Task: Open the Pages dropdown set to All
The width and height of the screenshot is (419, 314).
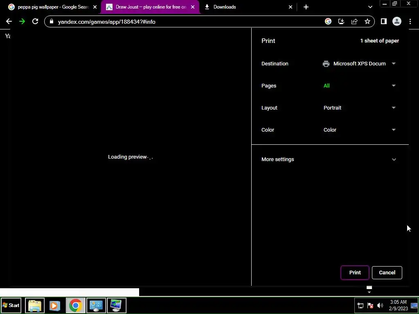Action: (359, 86)
